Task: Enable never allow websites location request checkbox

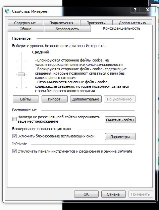Action: click(x=14, y=119)
